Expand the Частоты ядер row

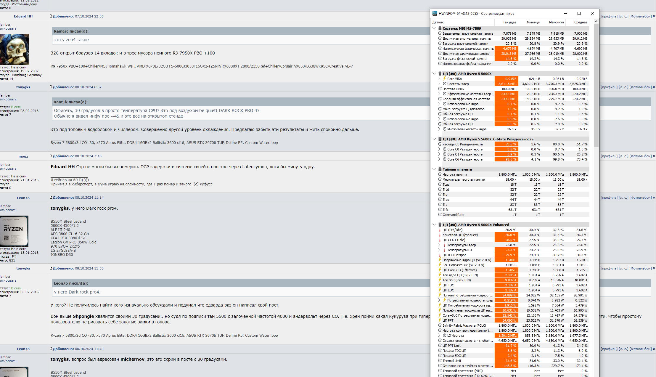tap(439, 84)
